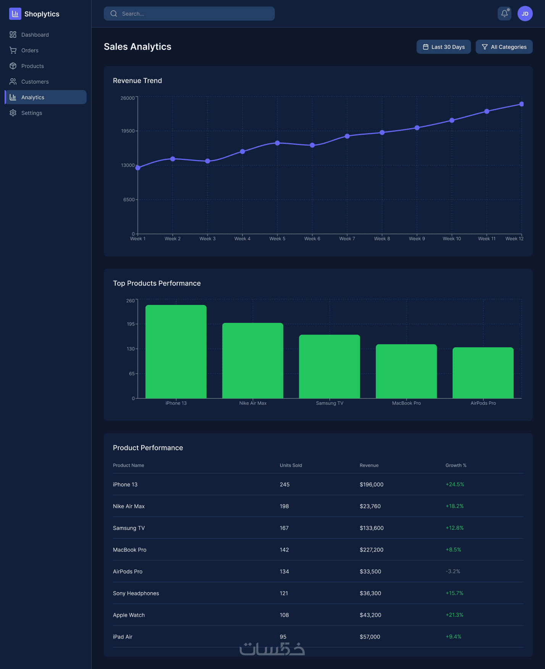The image size is (545, 669).
Task: Click the search magnifier icon
Action: [114, 14]
